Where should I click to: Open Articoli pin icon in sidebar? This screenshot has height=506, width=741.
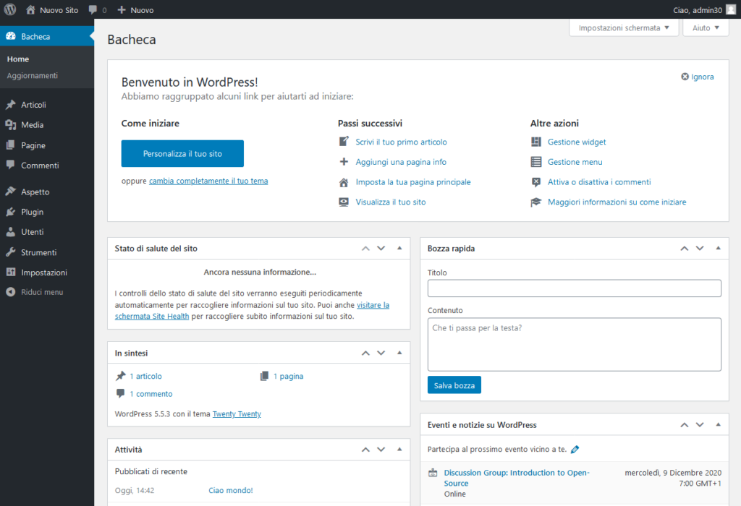[x=11, y=104]
